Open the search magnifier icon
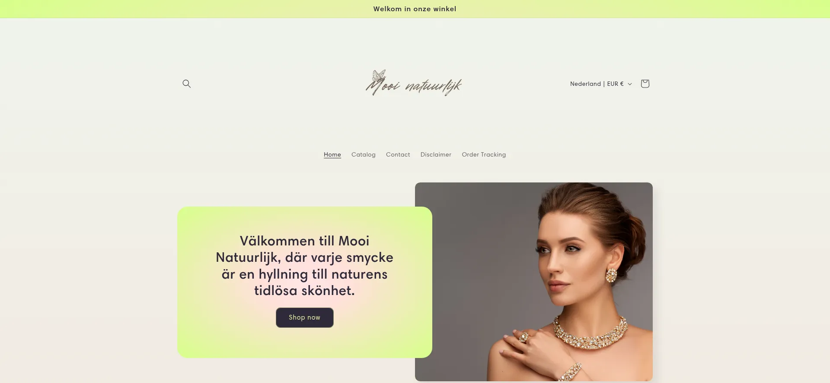Viewport: 830px width, 383px height. pyautogui.click(x=186, y=84)
